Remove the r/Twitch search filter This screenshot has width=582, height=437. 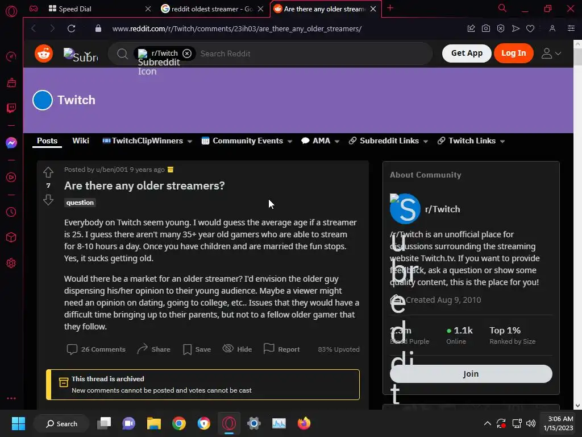[187, 53]
